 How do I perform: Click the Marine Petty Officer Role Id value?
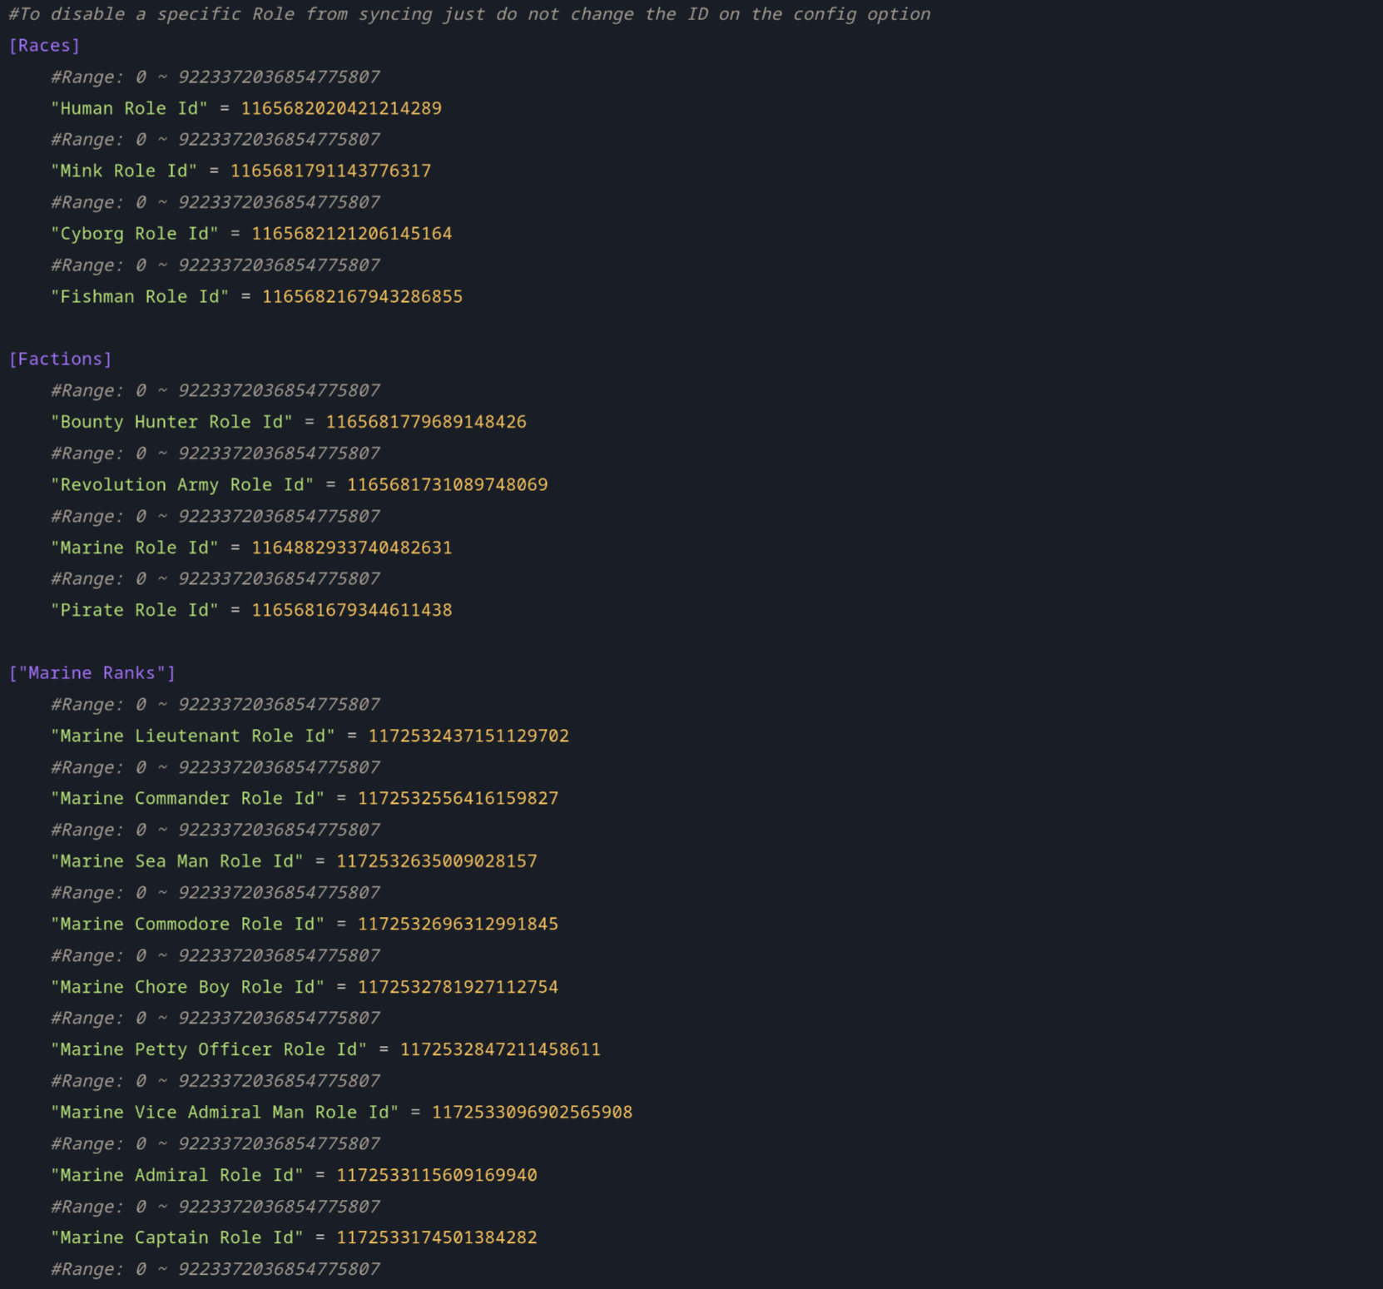coord(500,1050)
